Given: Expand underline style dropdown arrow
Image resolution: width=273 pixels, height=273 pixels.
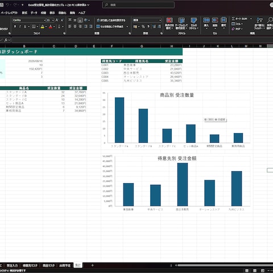Looking at the screenshot, I should coord(29,27).
